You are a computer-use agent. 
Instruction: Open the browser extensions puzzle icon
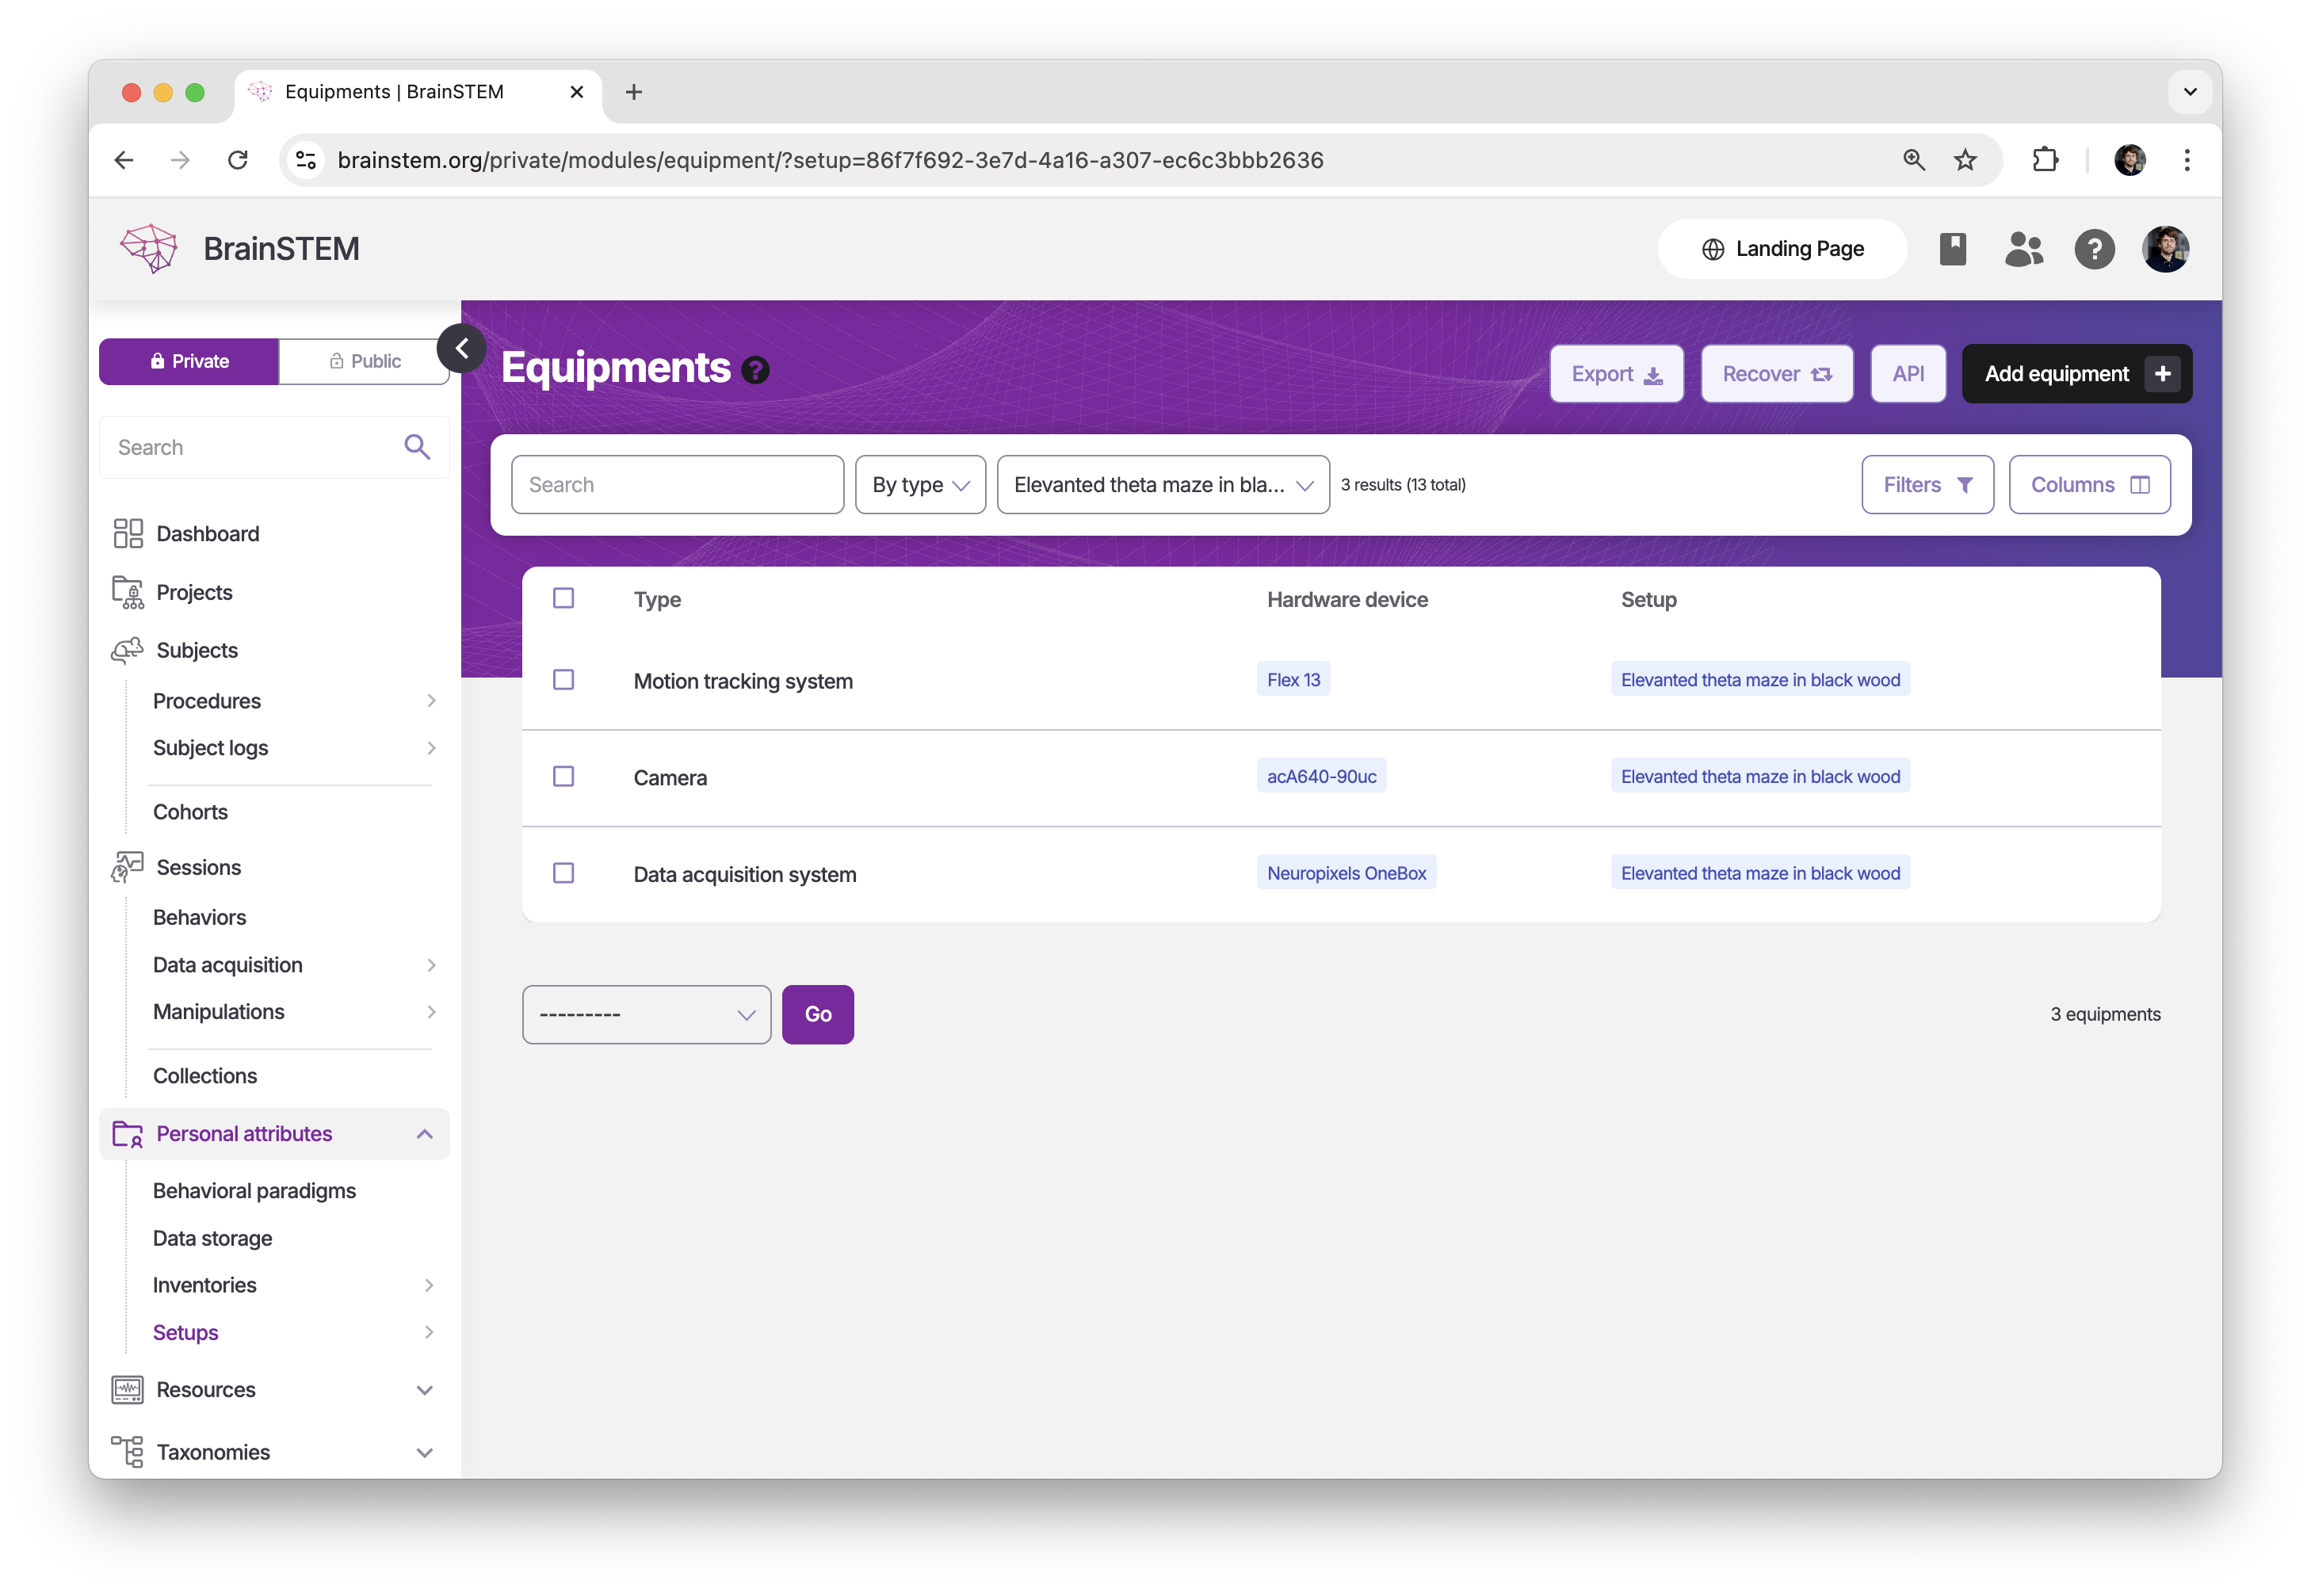click(2045, 160)
